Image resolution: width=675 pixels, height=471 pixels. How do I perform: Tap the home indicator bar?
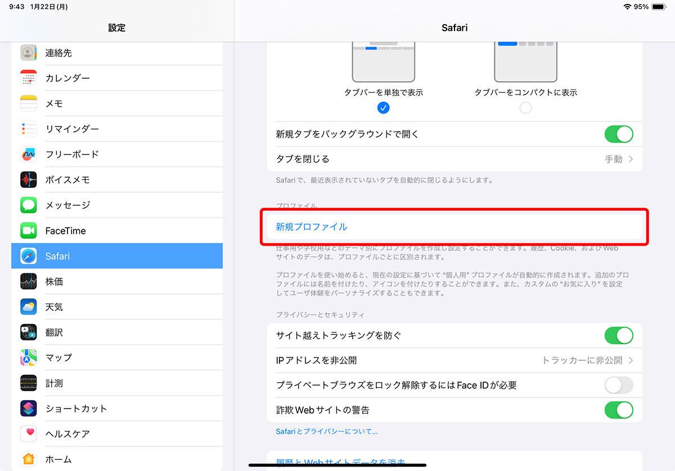point(337,465)
